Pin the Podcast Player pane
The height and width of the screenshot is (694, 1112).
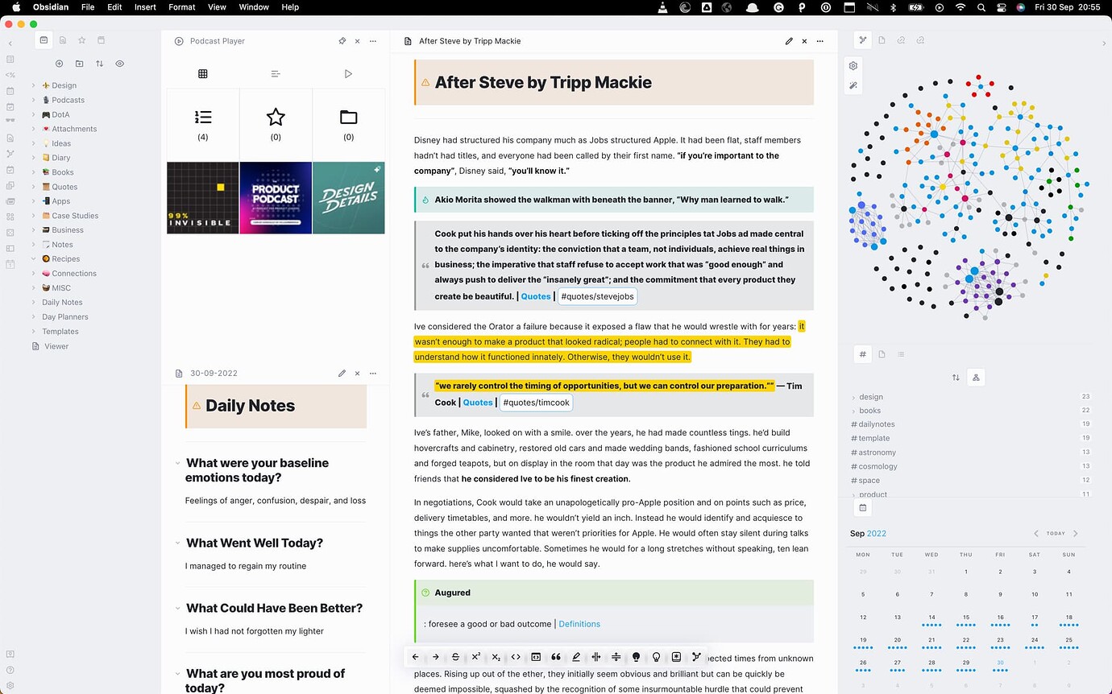tap(342, 41)
